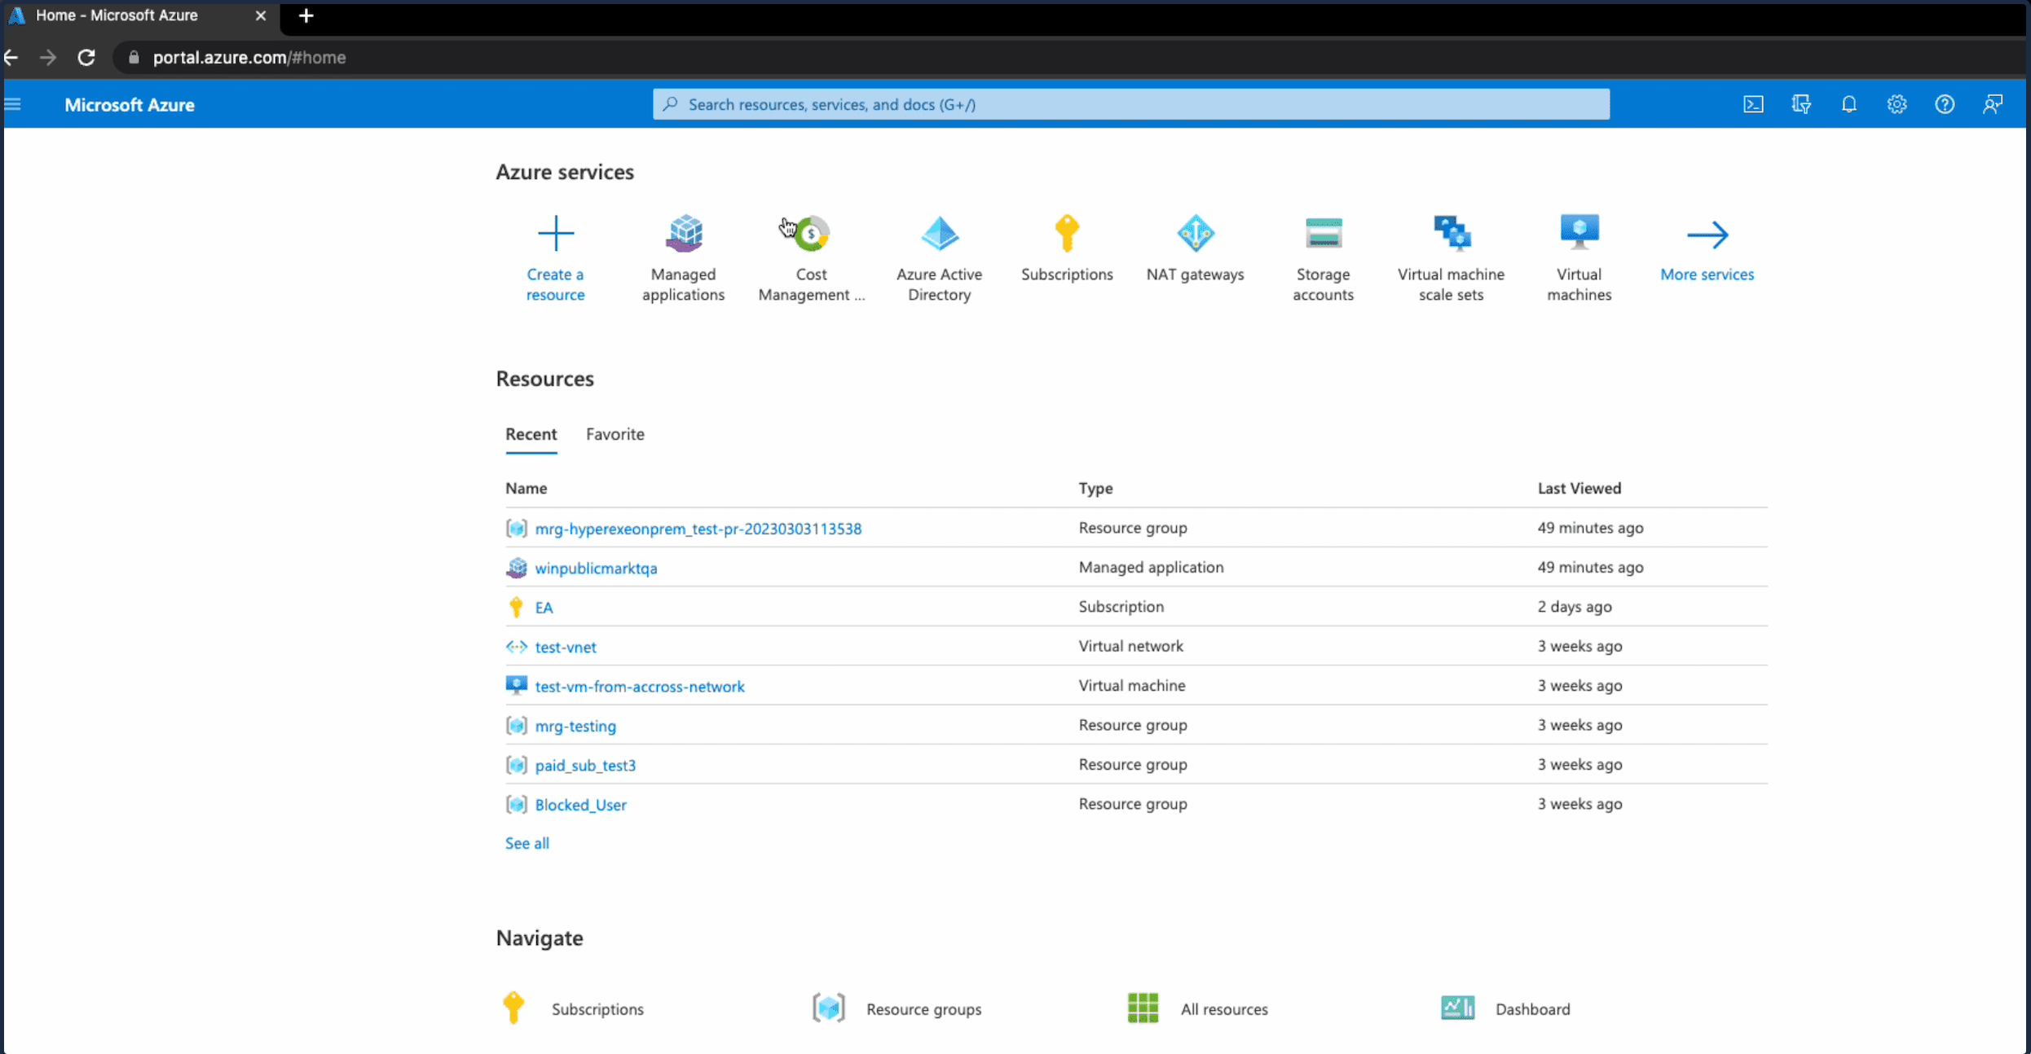Open test-vm-from-accross-network virtual machine
Image resolution: width=2031 pixels, height=1054 pixels.
639,686
